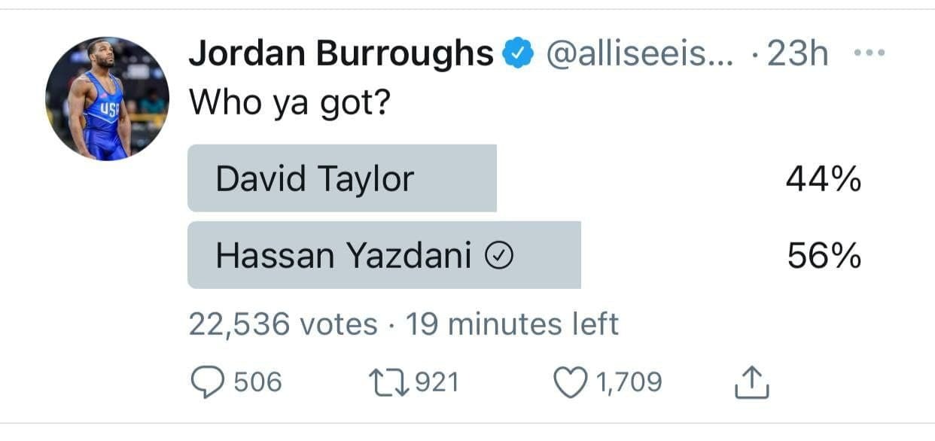The width and height of the screenshot is (935, 441).
Task: Open Jordan Burroughs profile picture
Action: click(108, 99)
